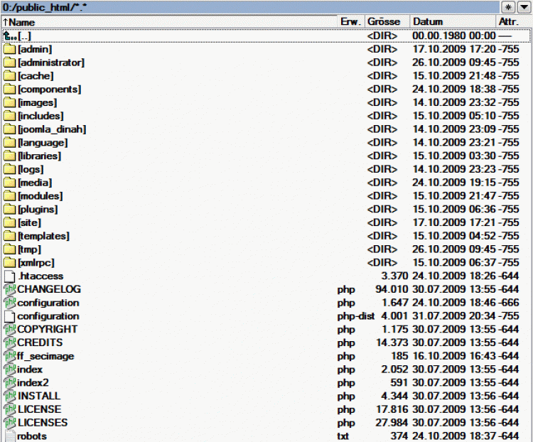Select the joomla_dinah folder
Image resolution: width=533 pixels, height=442 pixels.
pos(52,129)
